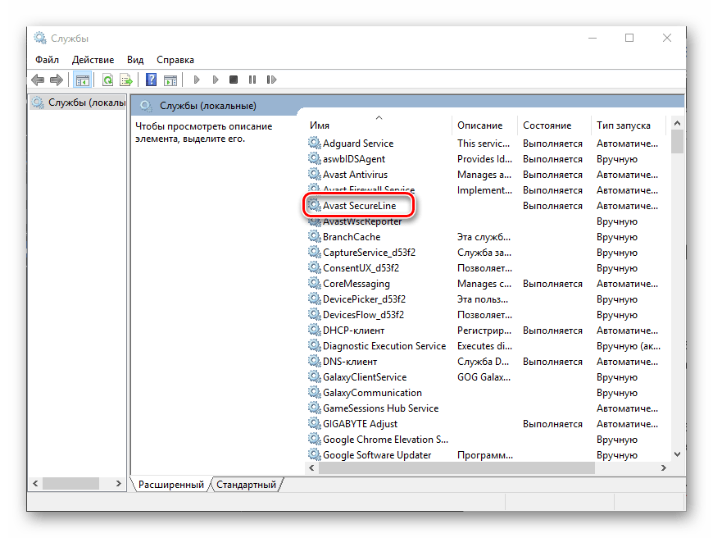Click the back navigation arrow
The width and height of the screenshot is (713, 538).
click(38, 80)
